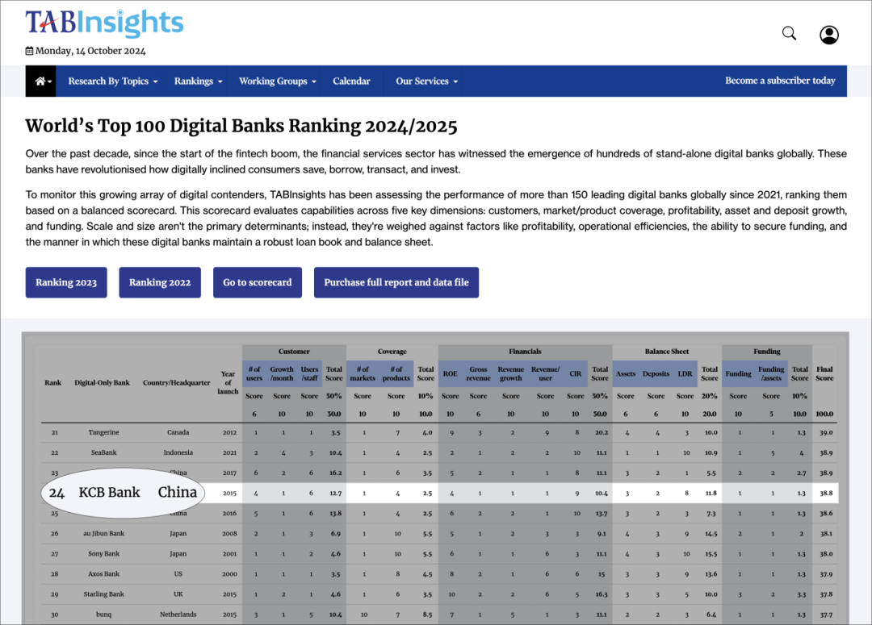
Task: Click the Revenue growth column header
Action: (x=510, y=373)
